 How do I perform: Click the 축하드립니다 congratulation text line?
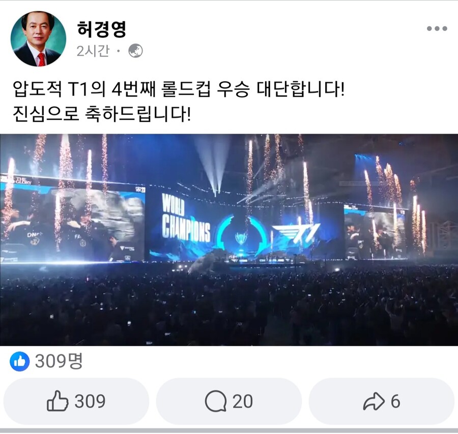click(102, 114)
